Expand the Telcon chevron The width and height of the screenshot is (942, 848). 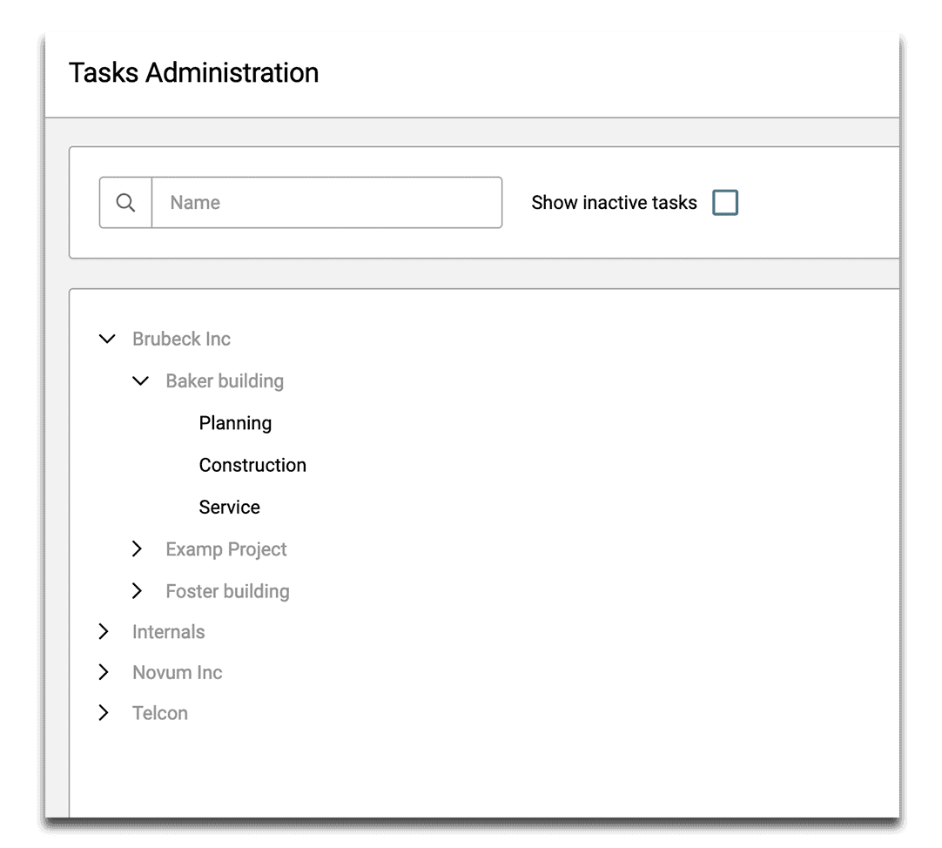[x=104, y=713]
